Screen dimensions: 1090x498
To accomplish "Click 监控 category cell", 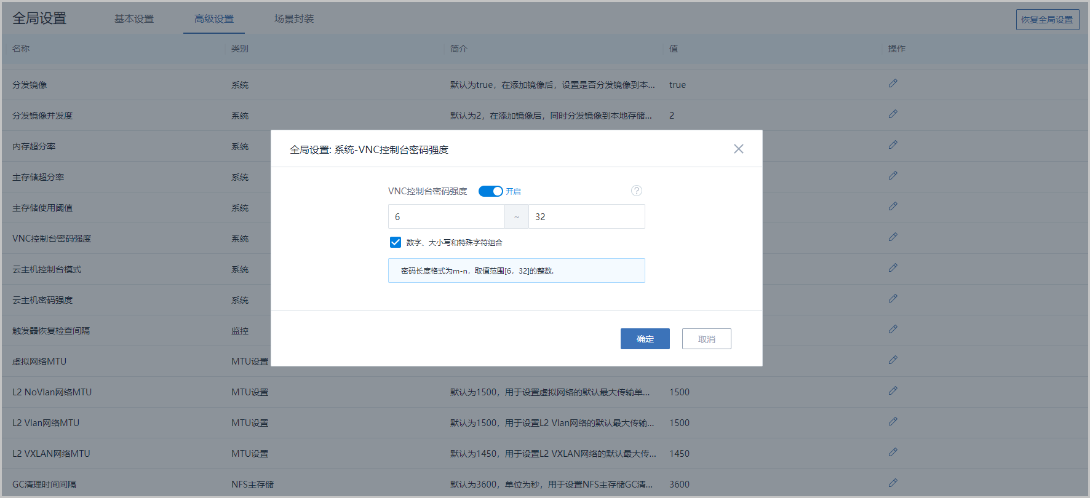I will (240, 331).
